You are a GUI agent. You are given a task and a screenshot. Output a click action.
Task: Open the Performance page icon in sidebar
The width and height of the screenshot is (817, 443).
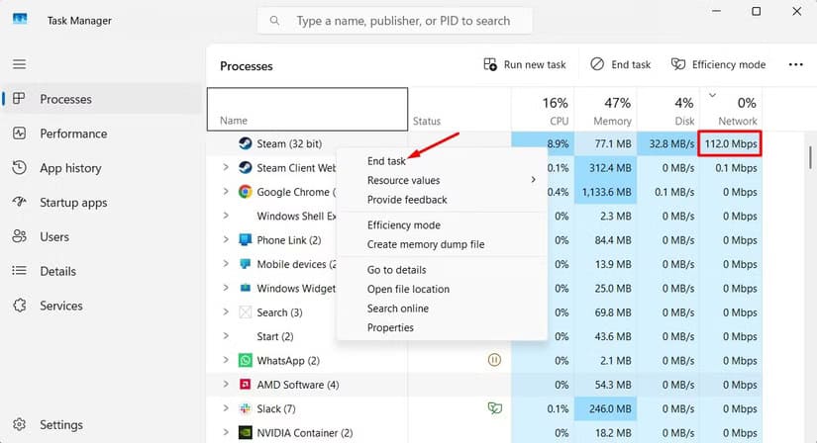[x=19, y=133]
